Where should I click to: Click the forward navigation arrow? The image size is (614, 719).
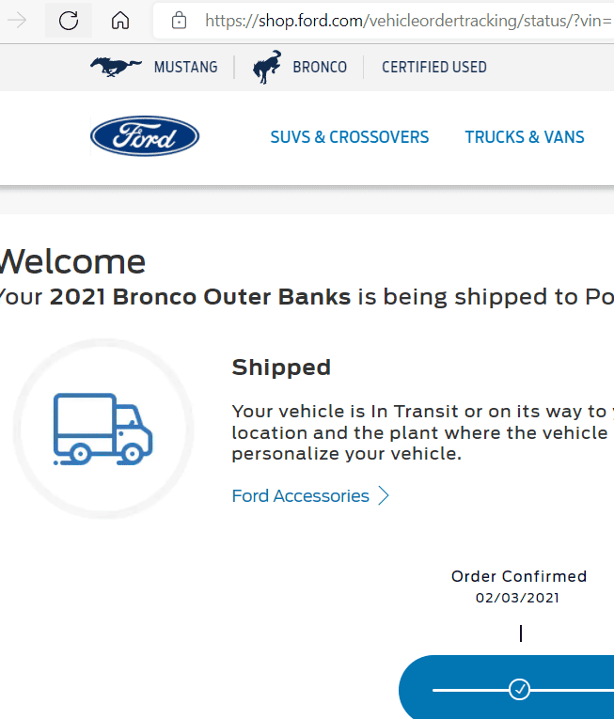point(17,21)
